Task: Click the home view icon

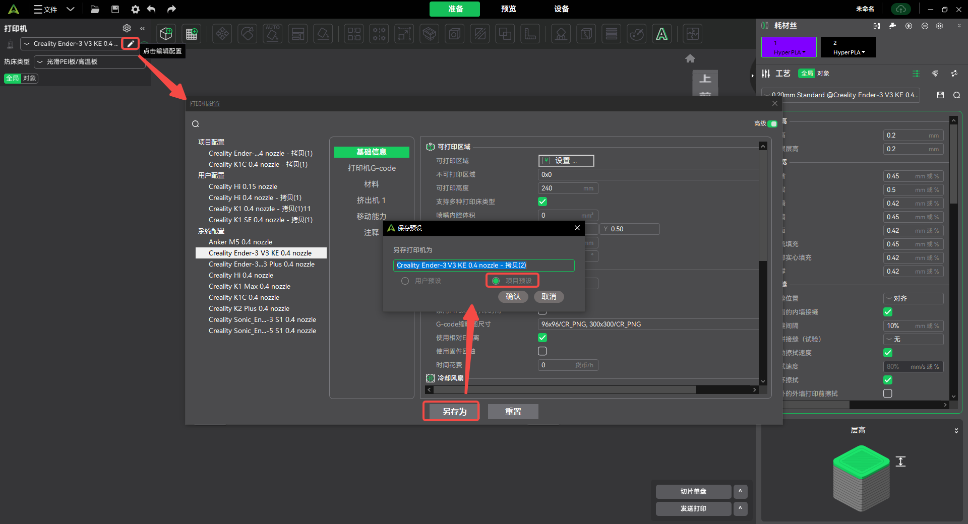Action: 690,58
